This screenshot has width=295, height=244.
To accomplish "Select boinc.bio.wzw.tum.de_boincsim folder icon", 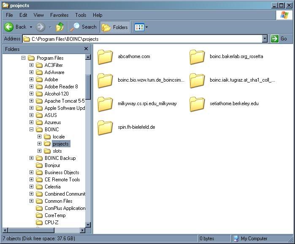I will pyautogui.click(x=105, y=80).
